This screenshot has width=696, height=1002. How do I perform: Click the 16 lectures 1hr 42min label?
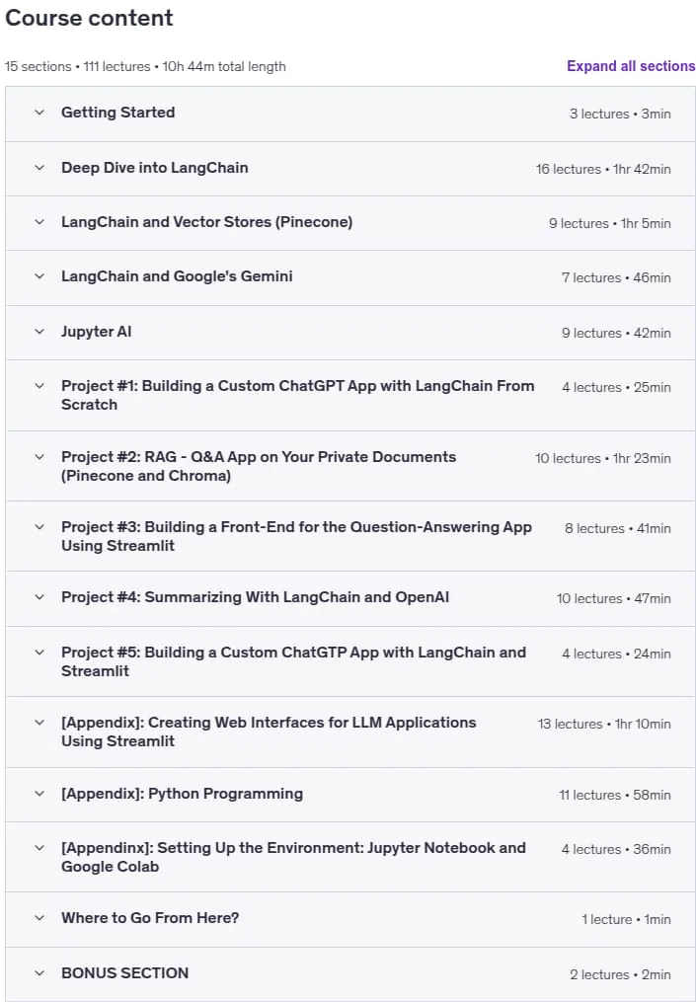click(x=603, y=170)
